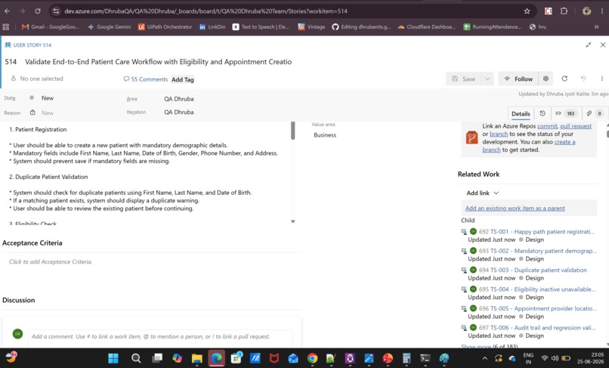609x368 pixels.
Task: Click the work item title field
Action: click(159, 62)
